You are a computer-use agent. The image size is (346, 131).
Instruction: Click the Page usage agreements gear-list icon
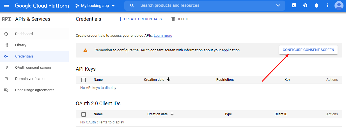[6, 90]
